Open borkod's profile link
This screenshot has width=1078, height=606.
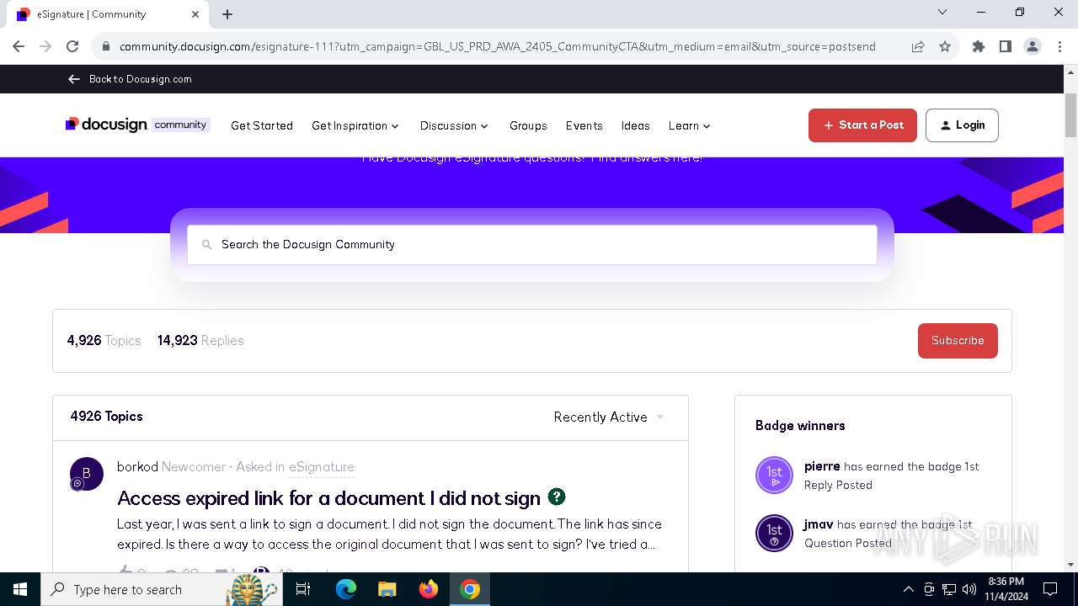pyautogui.click(x=137, y=466)
